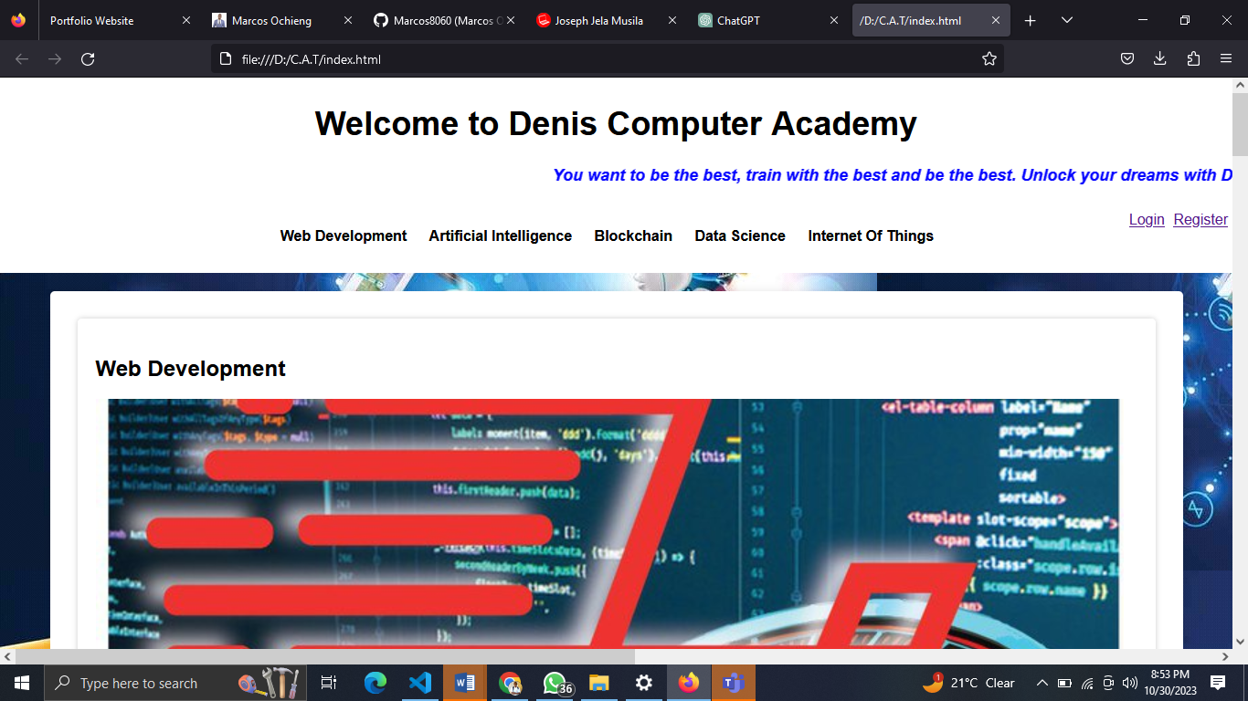Select Internet Of Things nav item
The height and width of the screenshot is (701, 1248).
tap(871, 235)
